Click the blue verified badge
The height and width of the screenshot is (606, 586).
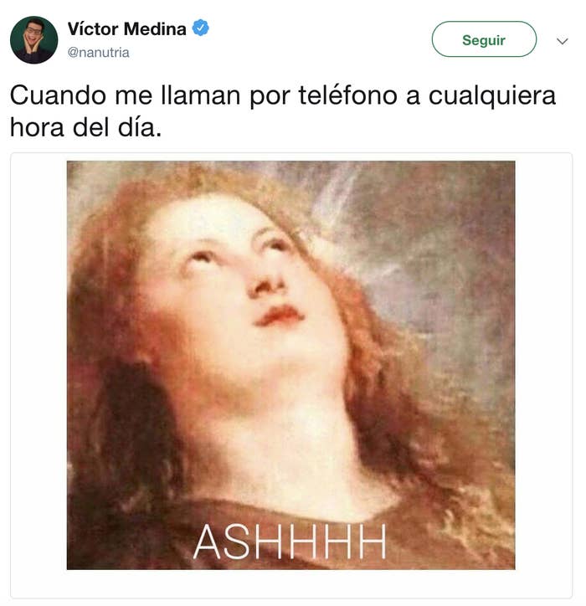pos(201,28)
